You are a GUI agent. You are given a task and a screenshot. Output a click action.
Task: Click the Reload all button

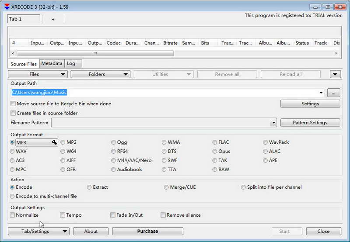[x=290, y=74]
